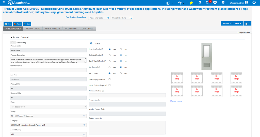260x137 pixels.
Task: Click the Stocking UOM field EA
Action: 48,98
